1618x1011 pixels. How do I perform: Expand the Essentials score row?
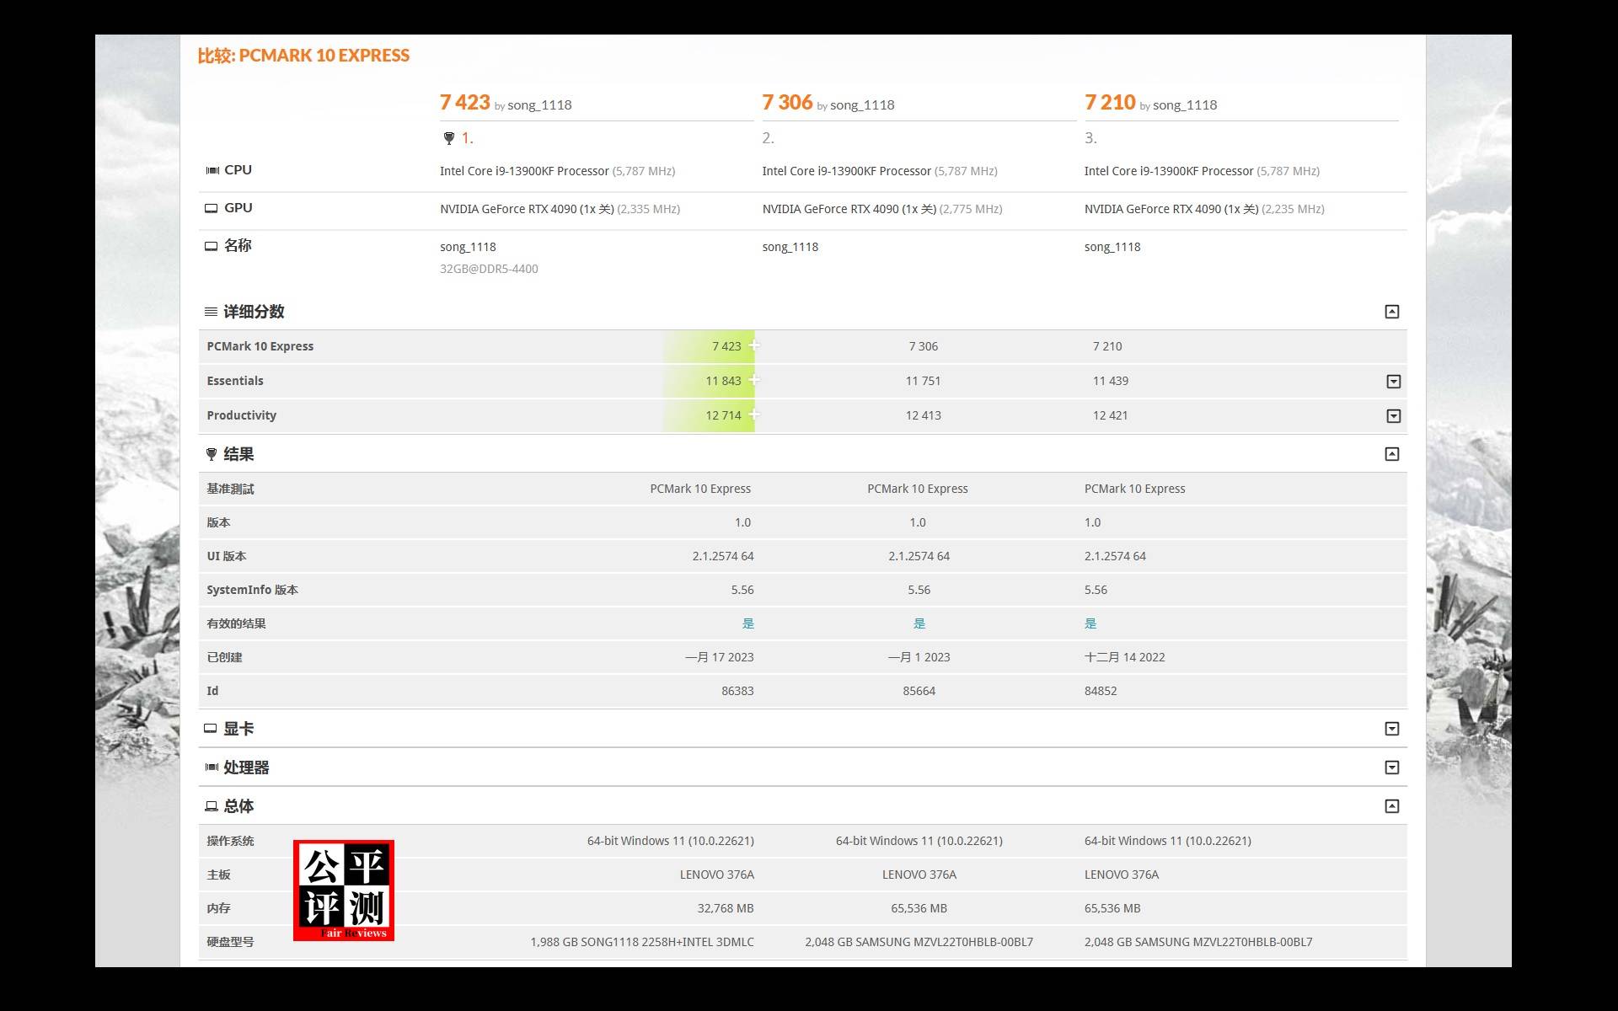pyautogui.click(x=1393, y=382)
